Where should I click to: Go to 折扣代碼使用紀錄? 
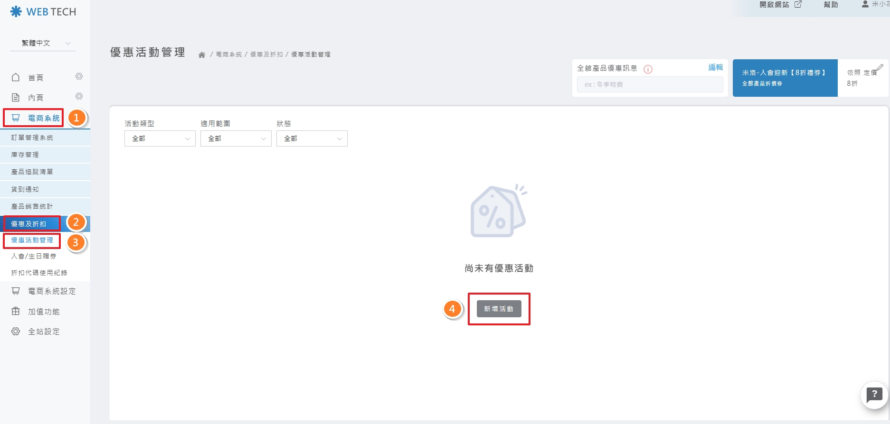coord(39,273)
